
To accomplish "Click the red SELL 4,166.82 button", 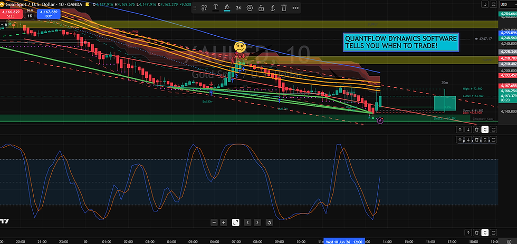I will [11, 14].
